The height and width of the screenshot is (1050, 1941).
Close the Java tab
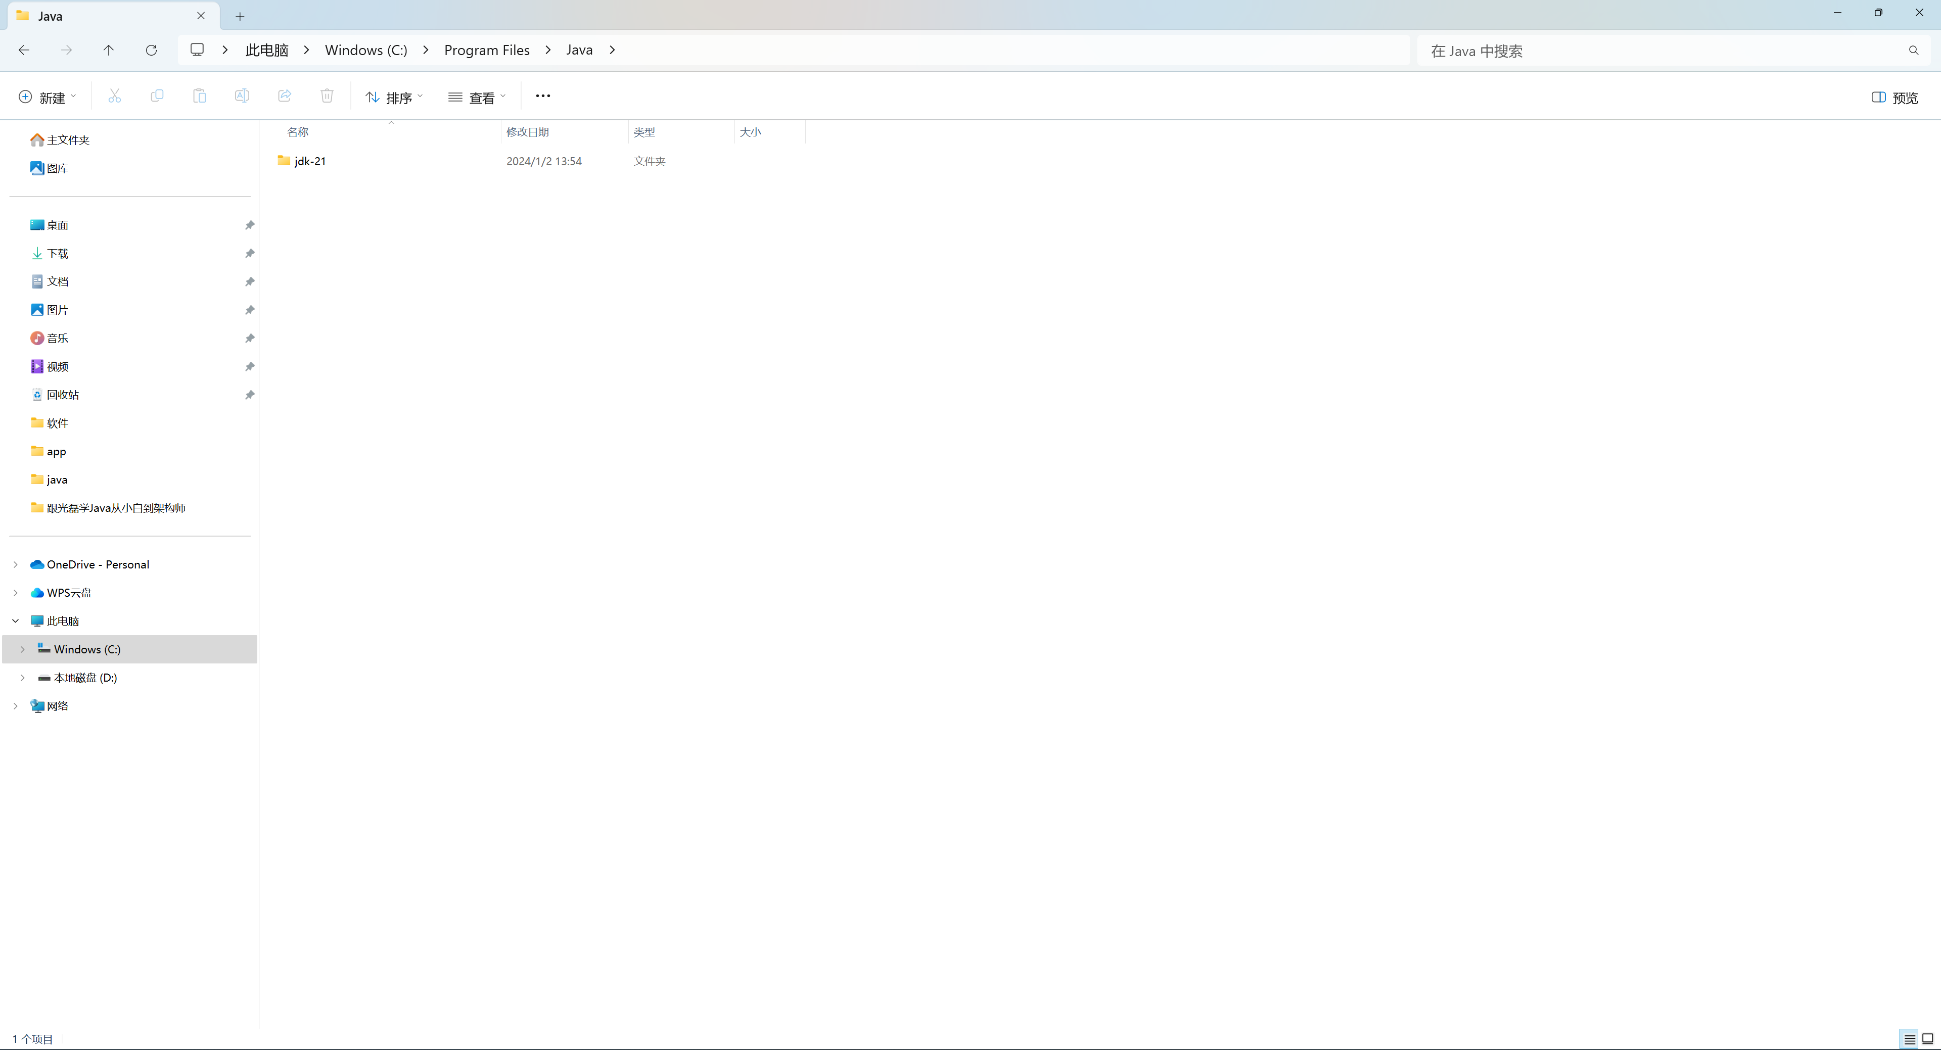(201, 16)
